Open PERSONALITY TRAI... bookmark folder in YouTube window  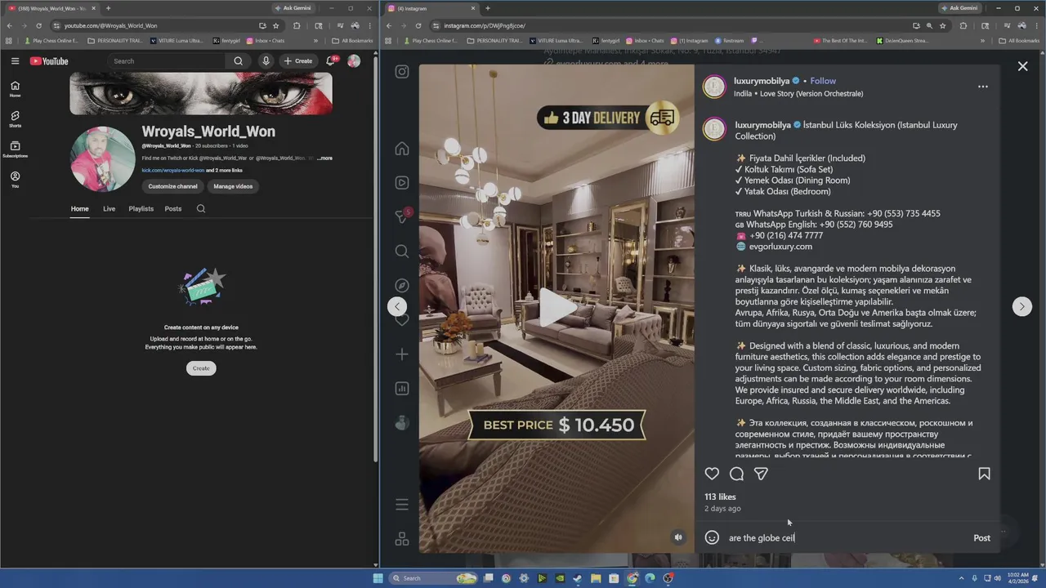[x=114, y=41]
